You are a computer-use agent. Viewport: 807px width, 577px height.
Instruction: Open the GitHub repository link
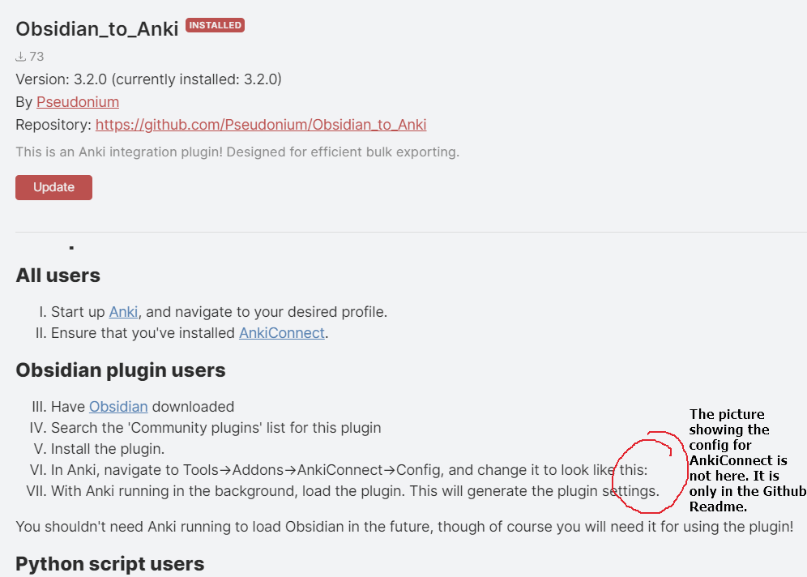pos(260,124)
